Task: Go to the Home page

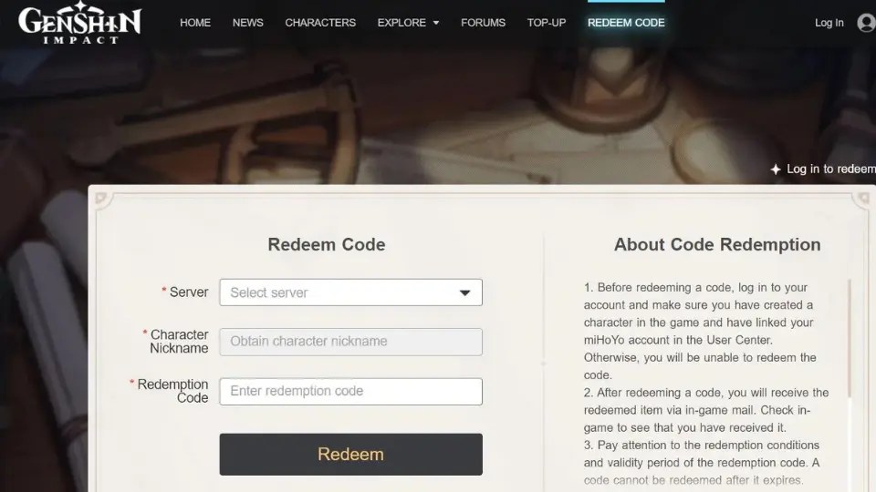Action: [x=195, y=23]
